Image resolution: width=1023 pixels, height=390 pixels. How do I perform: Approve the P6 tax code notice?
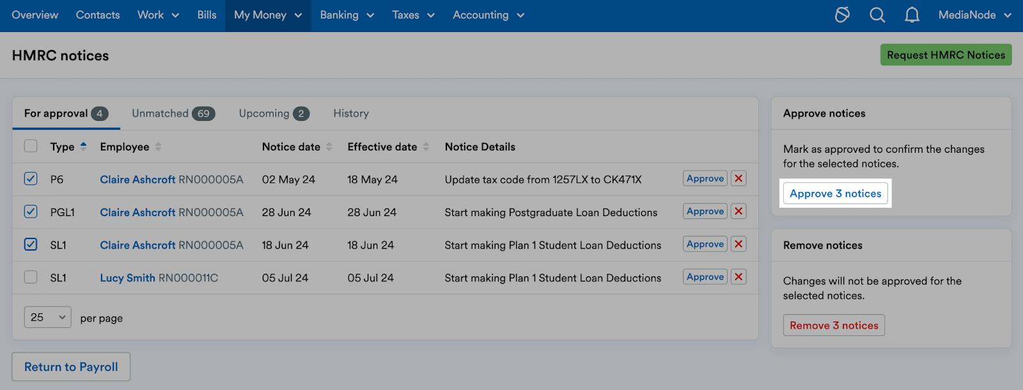pos(705,178)
